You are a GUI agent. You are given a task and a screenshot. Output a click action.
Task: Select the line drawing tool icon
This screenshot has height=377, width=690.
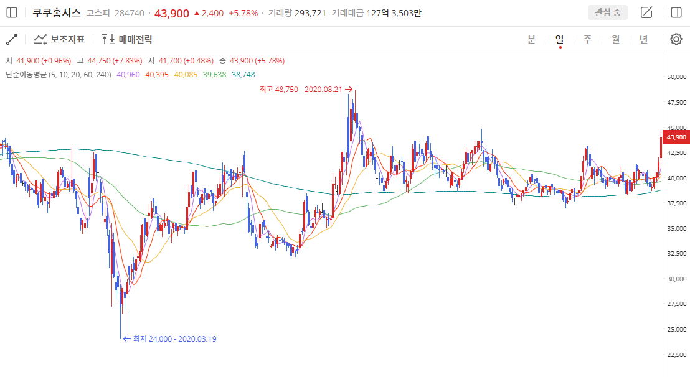click(x=12, y=39)
